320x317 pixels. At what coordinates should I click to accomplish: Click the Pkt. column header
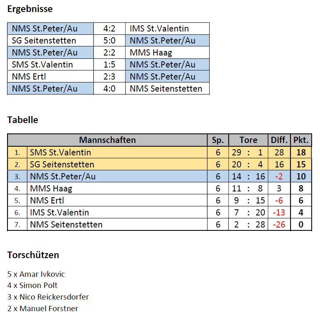[301, 140]
